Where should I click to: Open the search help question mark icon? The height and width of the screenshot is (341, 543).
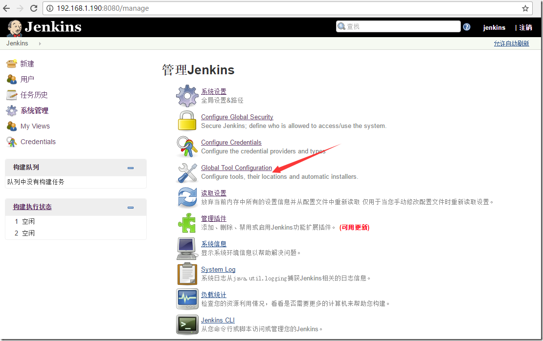[x=467, y=27]
